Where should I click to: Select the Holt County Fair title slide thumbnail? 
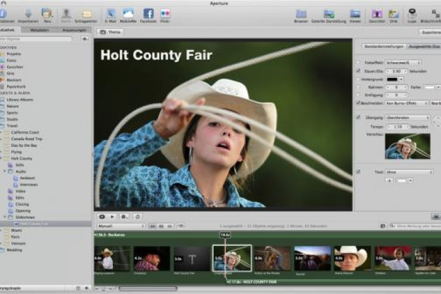point(192,259)
